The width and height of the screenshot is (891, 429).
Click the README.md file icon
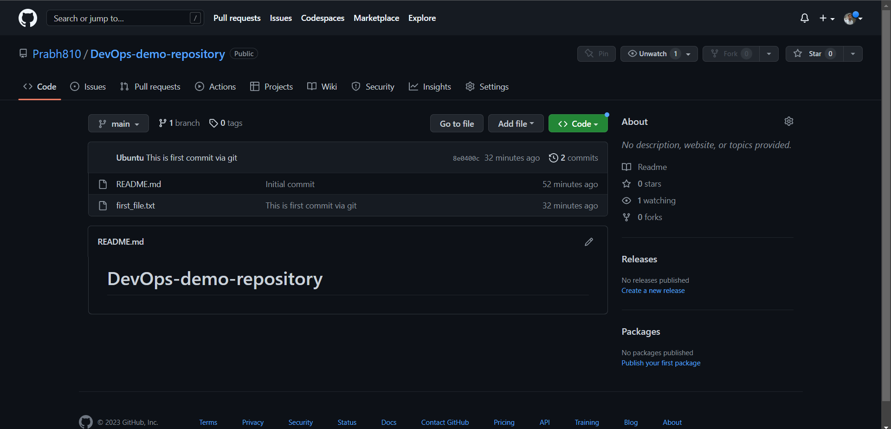(x=103, y=184)
